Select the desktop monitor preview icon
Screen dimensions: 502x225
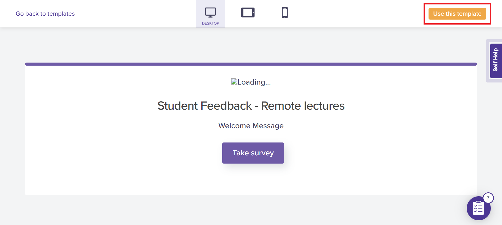[210, 12]
